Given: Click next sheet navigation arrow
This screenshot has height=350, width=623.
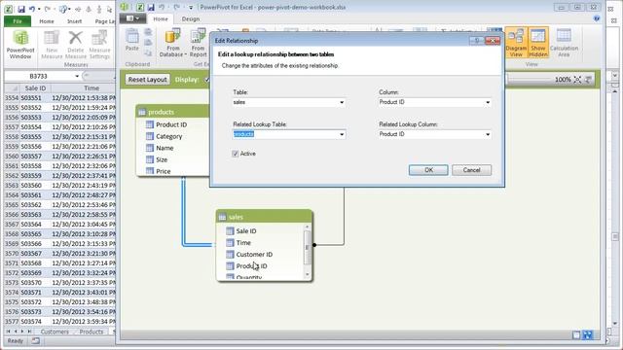Looking at the screenshot, I should coord(22,332).
